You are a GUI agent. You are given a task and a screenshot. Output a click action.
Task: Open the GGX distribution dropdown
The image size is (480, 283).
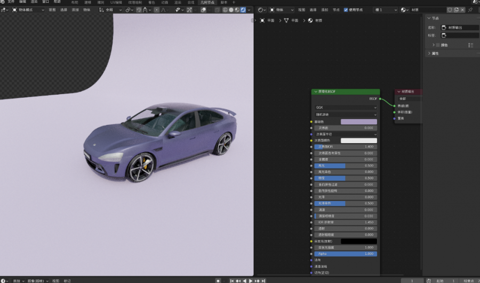345,107
